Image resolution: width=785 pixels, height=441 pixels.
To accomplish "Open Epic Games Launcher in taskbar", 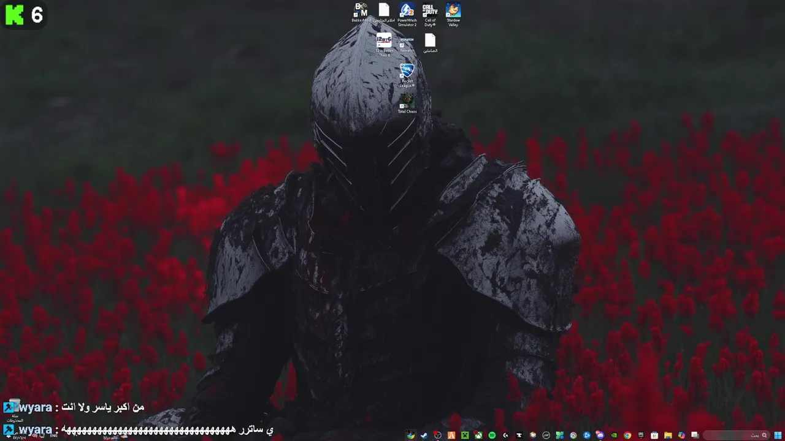I will 641,435.
